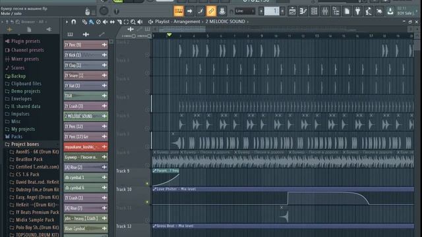Screen dimensions: 422x237
Task: Click the step editing arrow icon
Action: tap(189, 11)
